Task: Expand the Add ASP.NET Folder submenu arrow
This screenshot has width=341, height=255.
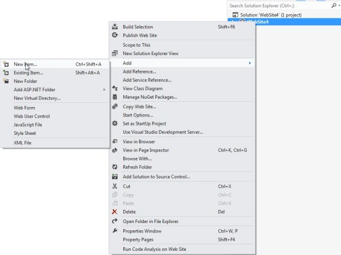Action: click(104, 90)
